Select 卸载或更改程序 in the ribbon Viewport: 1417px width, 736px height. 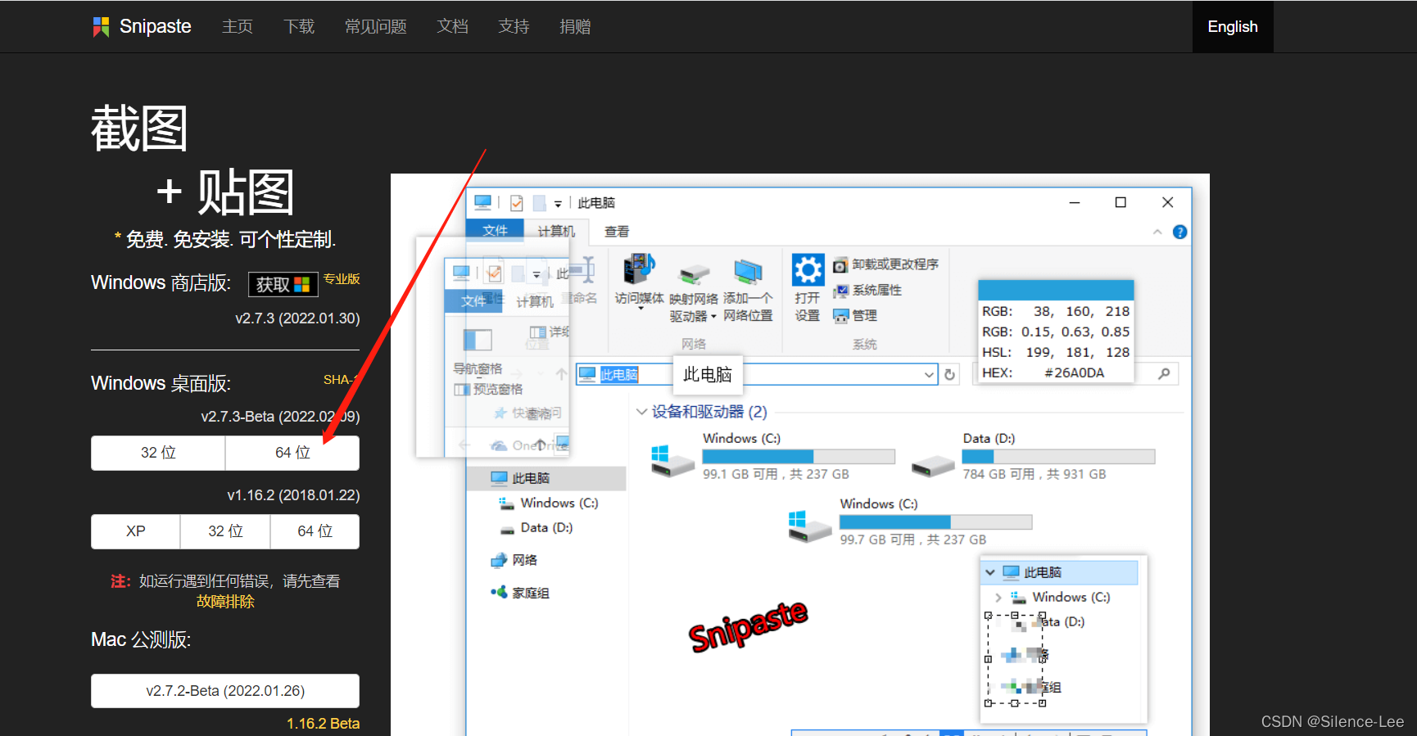click(x=886, y=264)
